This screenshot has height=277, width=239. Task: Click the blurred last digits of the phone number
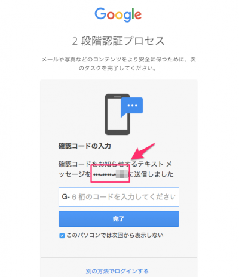click(122, 175)
